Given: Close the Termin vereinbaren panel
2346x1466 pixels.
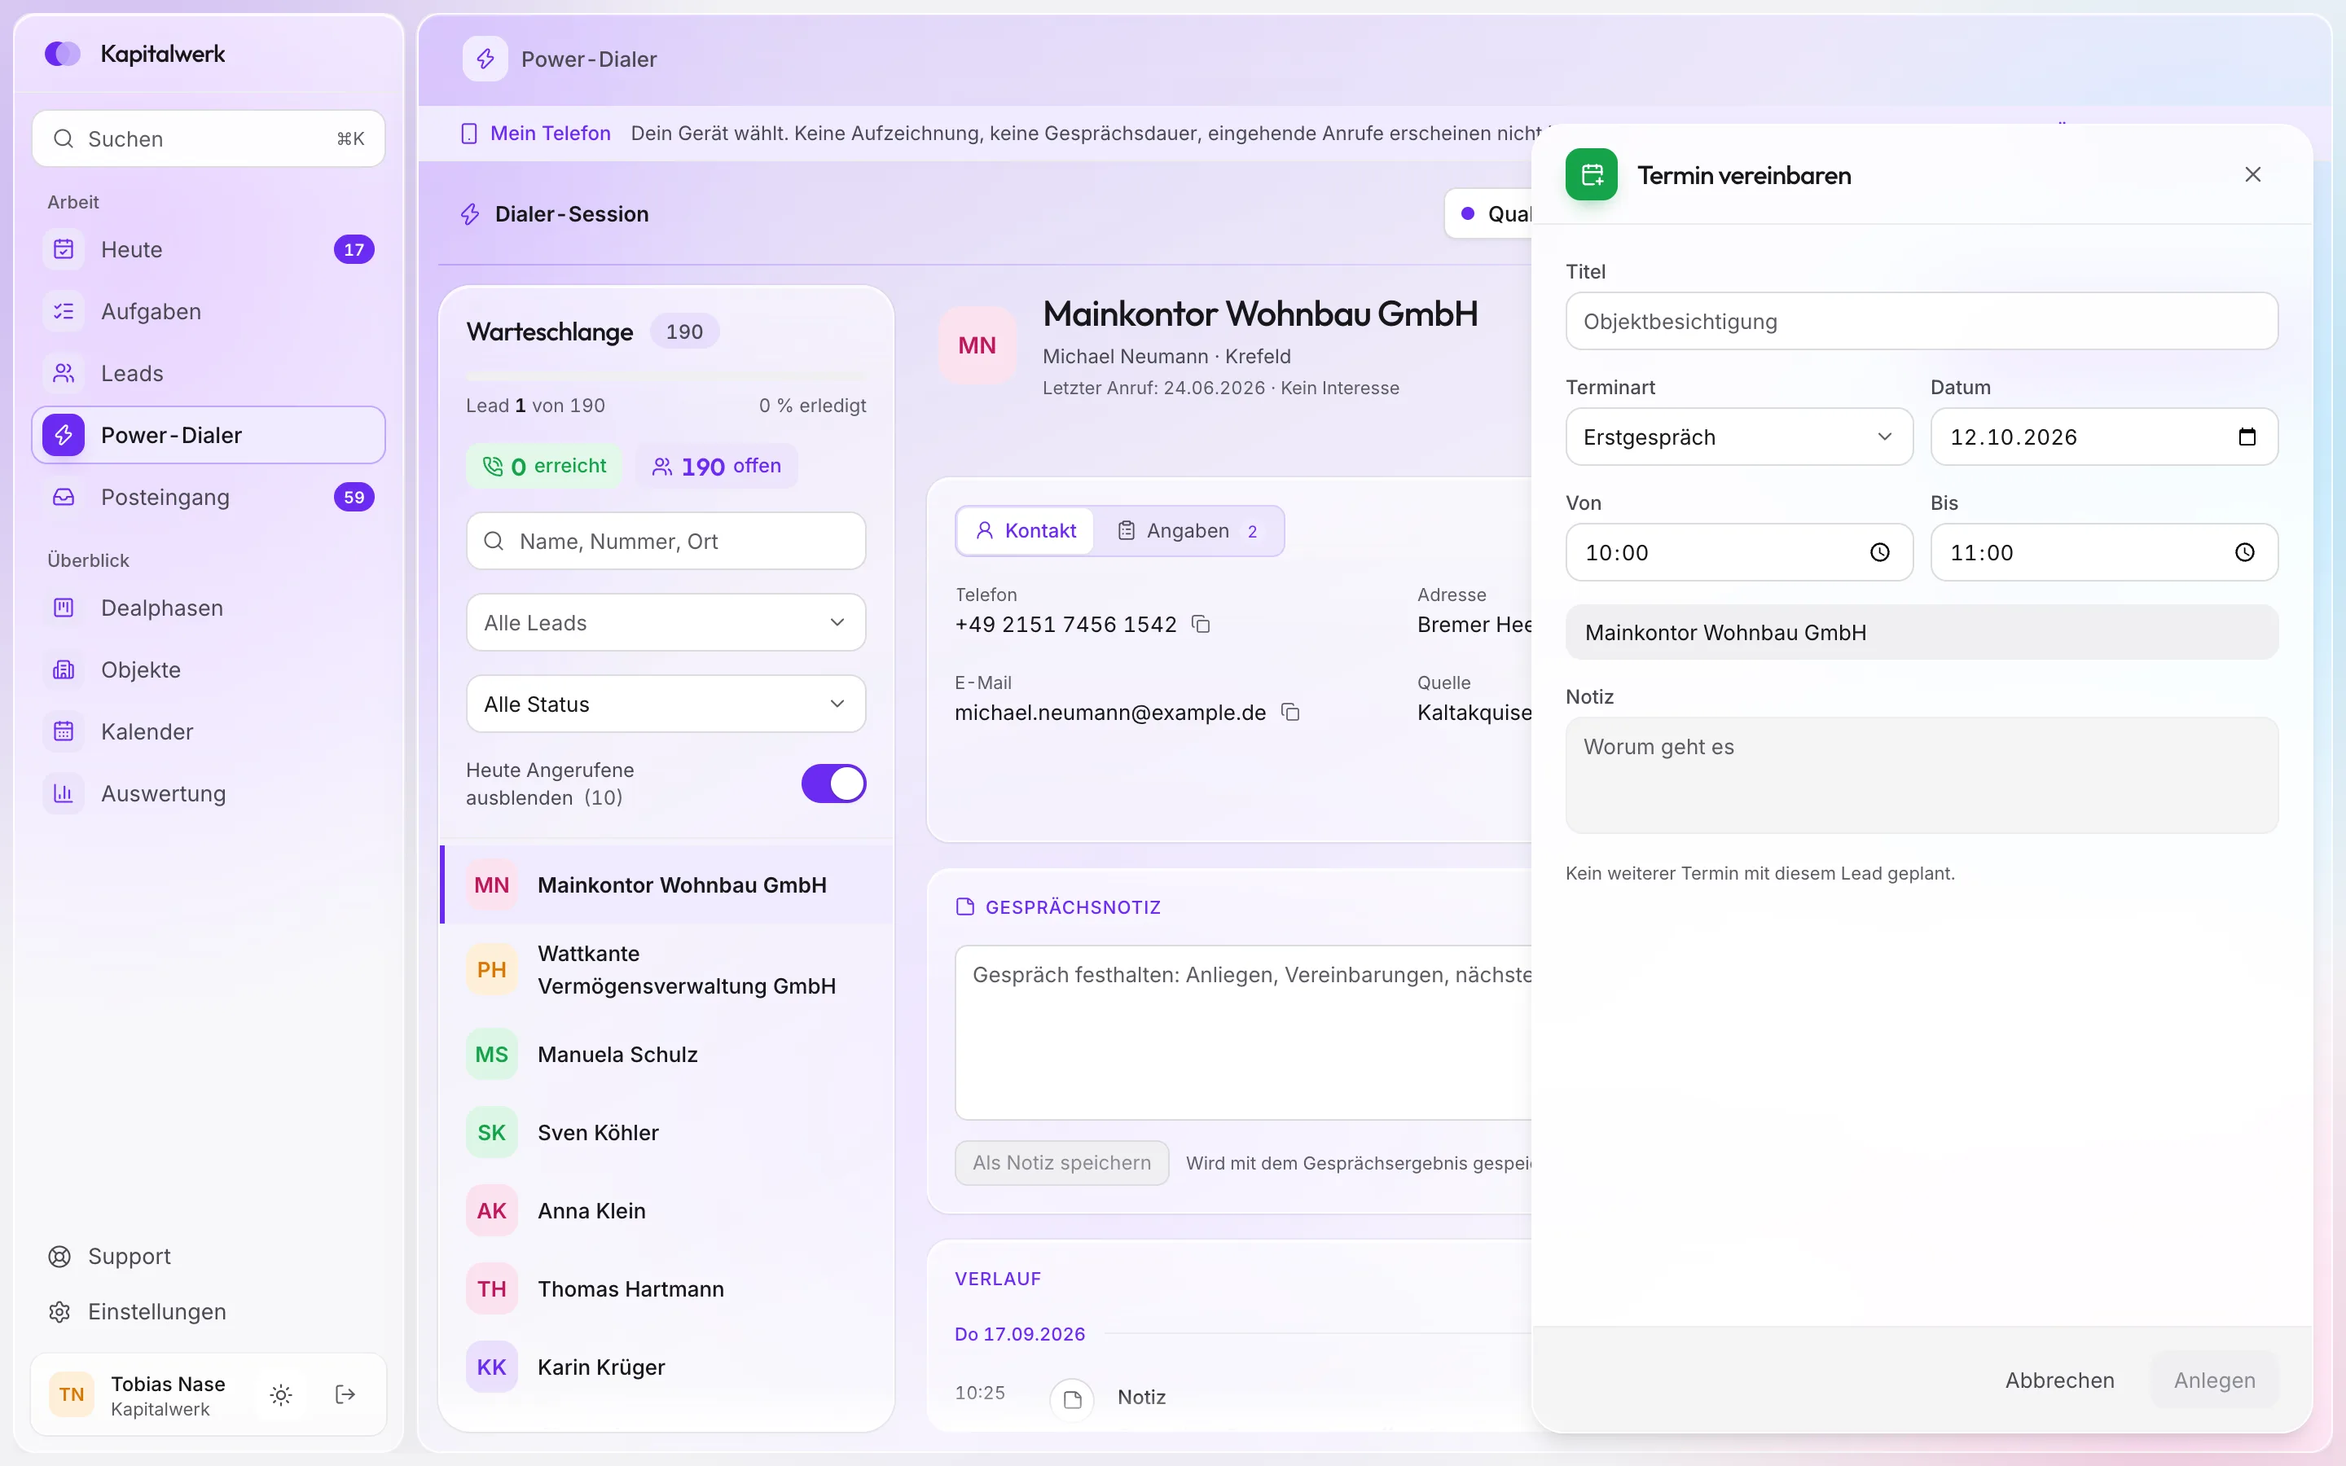Looking at the screenshot, I should (x=2252, y=174).
